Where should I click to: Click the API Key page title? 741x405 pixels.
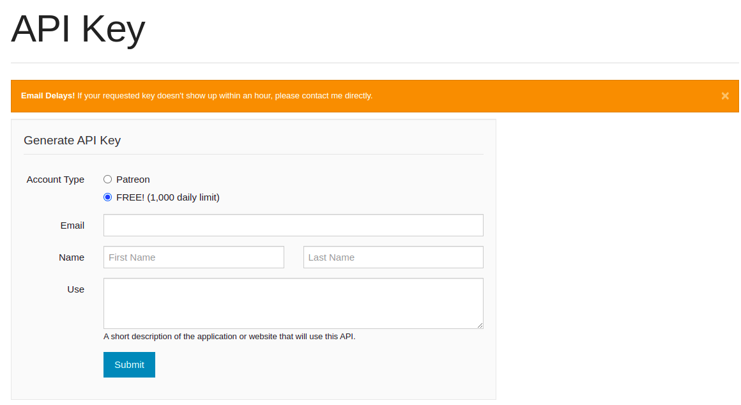click(77, 29)
